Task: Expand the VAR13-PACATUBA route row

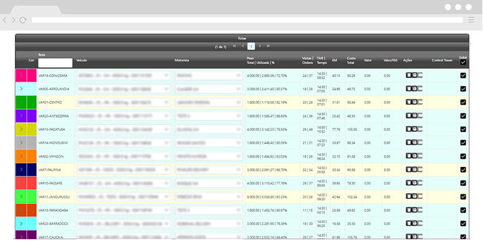Action: [x=21, y=129]
